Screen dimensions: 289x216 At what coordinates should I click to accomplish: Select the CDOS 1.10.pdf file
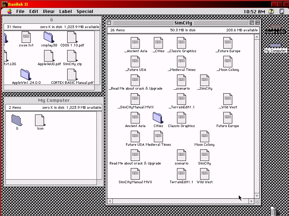point(72,37)
